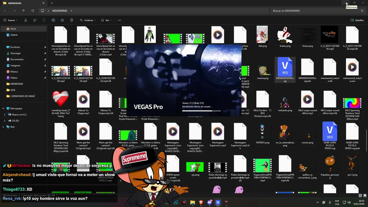The width and height of the screenshot is (368, 207).
Task: Click the Cut scissors icon in toolbar
Action: pyautogui.click(x=26, y=20)
